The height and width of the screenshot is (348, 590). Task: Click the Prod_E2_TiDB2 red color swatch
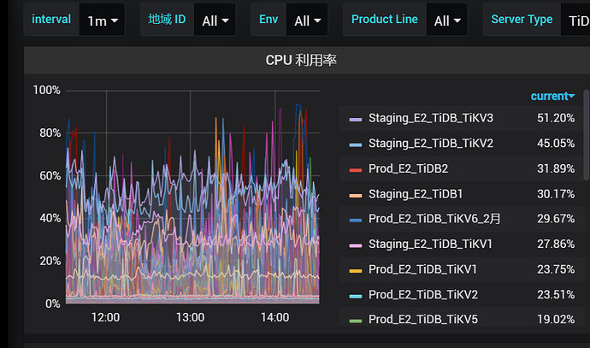click(356, 169)
